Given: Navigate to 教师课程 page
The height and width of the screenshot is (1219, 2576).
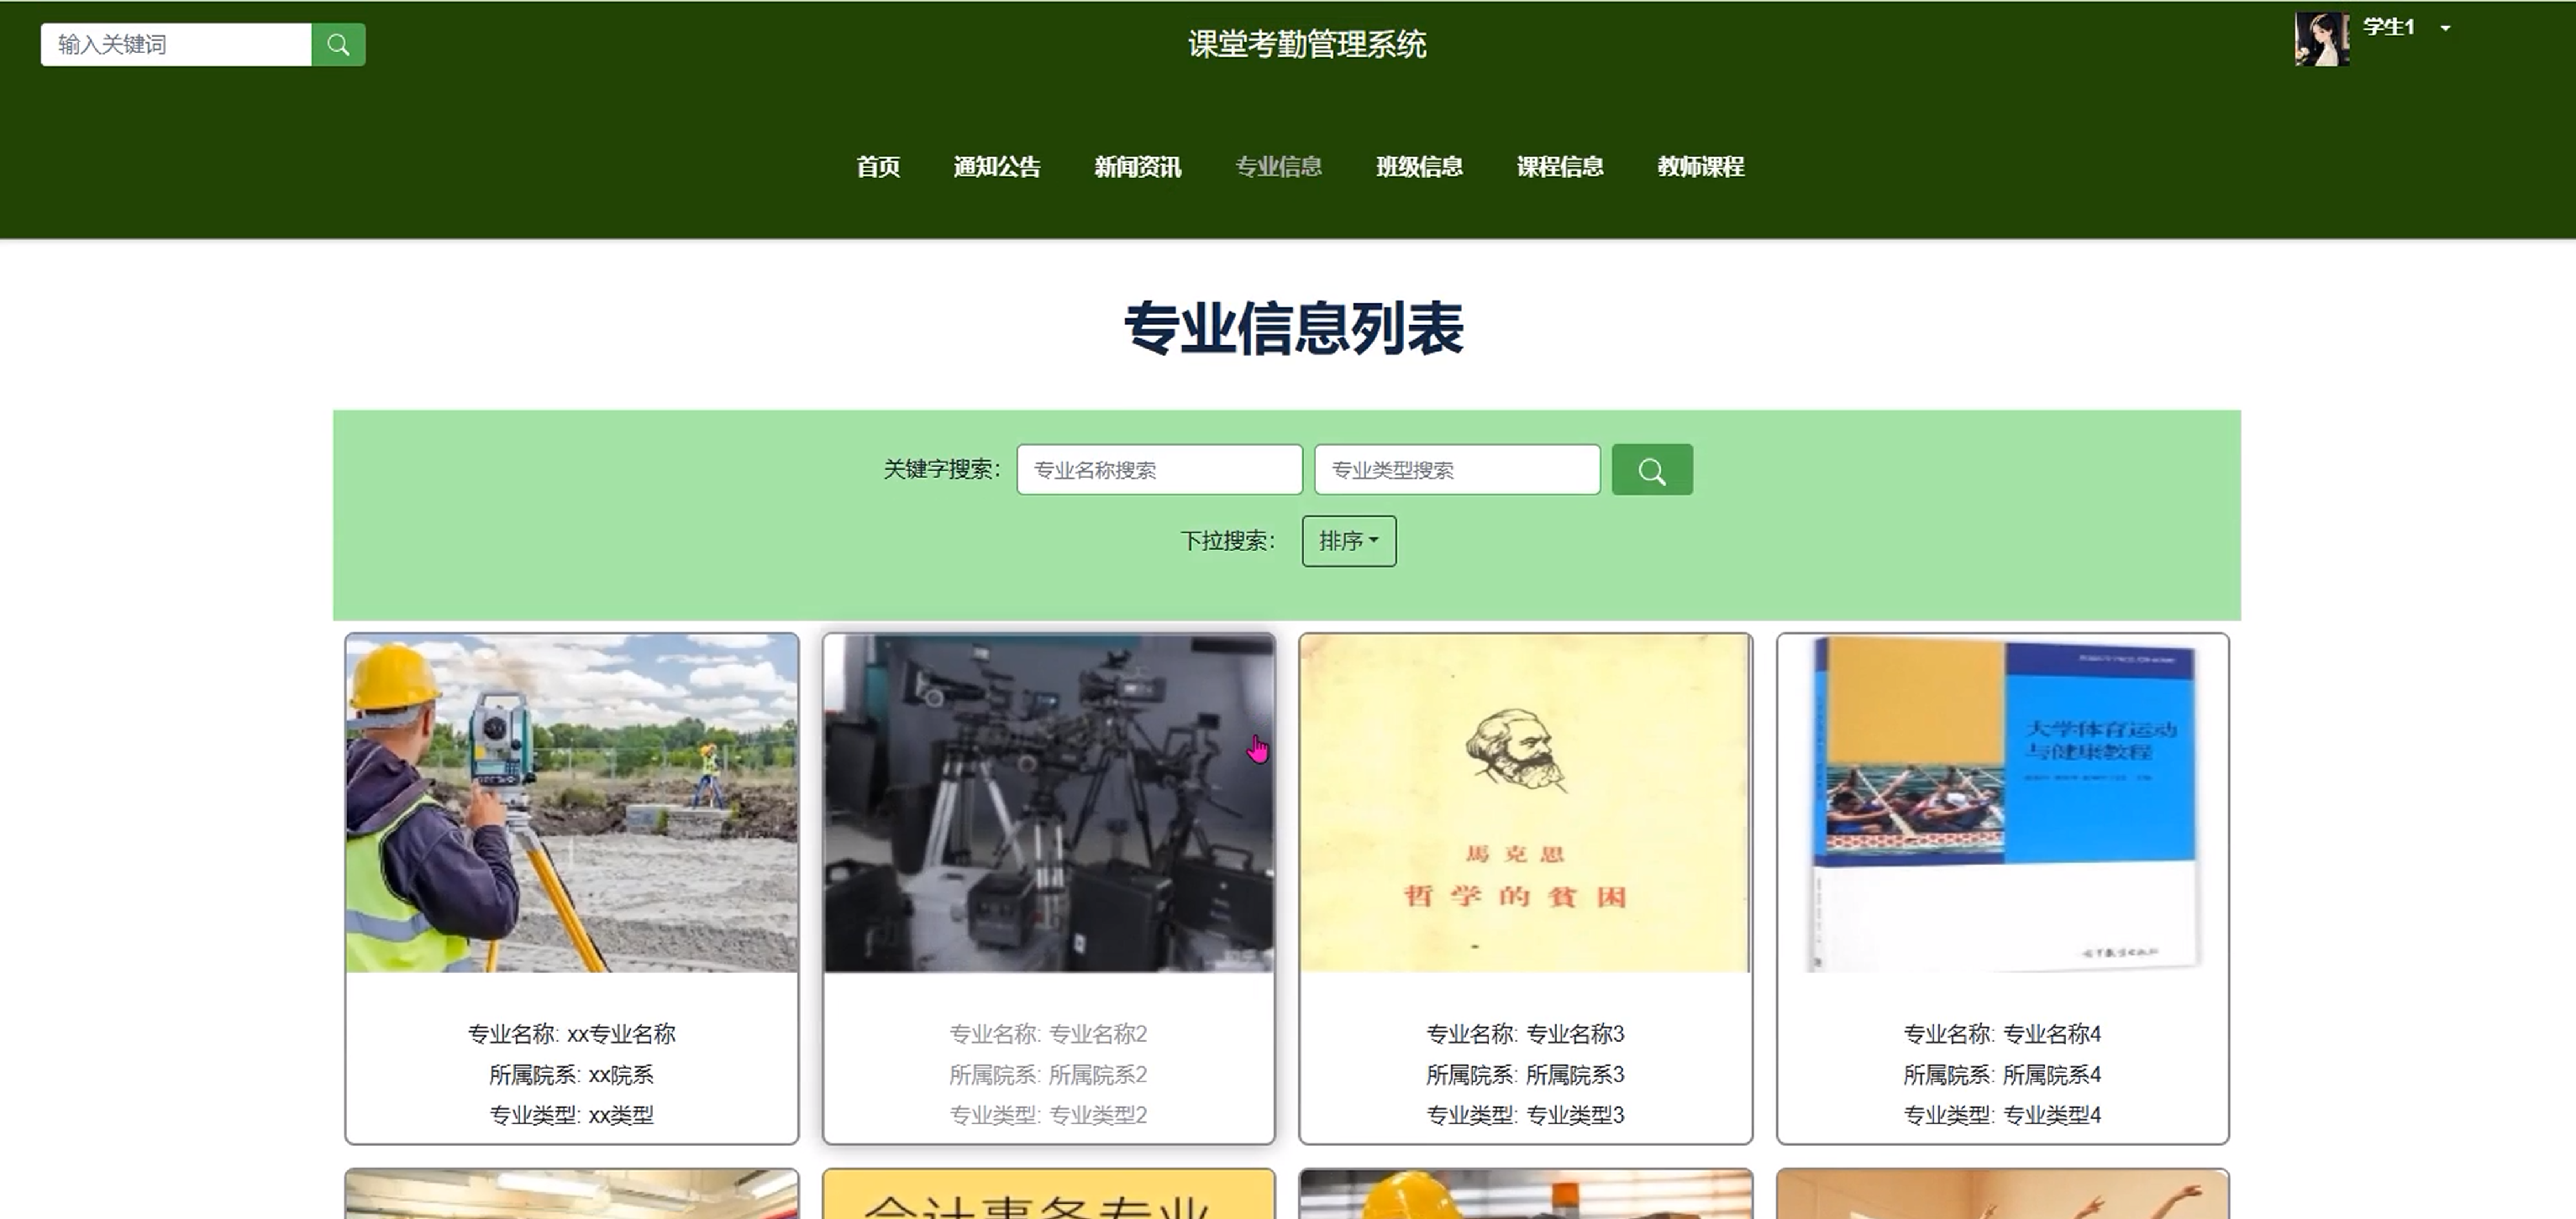Looking at the screenshot, I should (x=1700, y=167).
